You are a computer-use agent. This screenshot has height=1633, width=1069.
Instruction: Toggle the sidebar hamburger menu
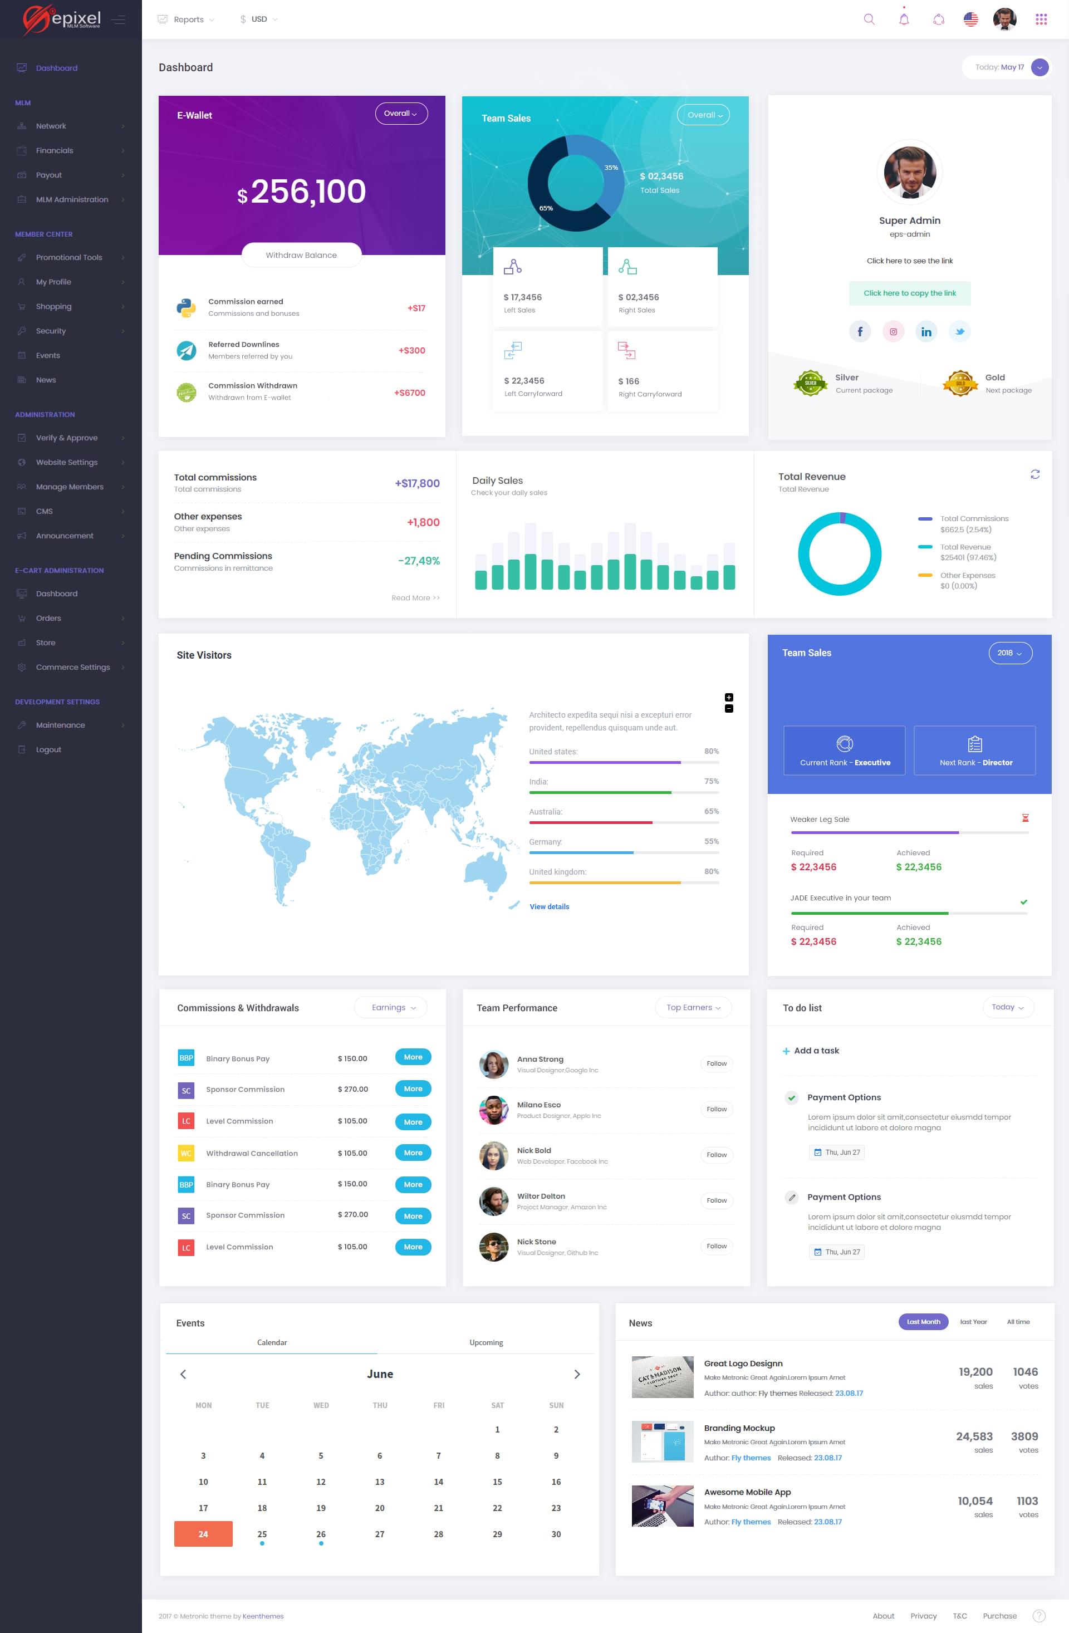(118, 19)
